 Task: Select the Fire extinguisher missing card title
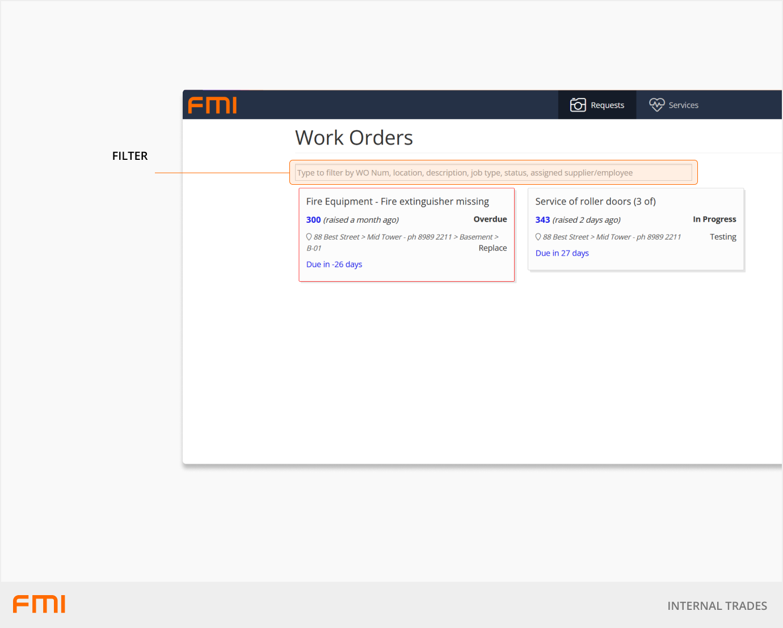tap(397, 202)
